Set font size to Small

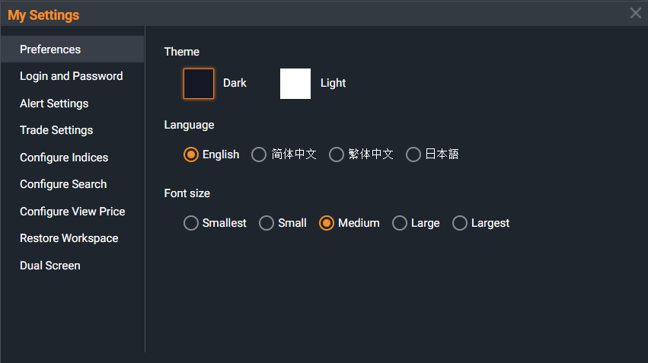tap(267, 223)
